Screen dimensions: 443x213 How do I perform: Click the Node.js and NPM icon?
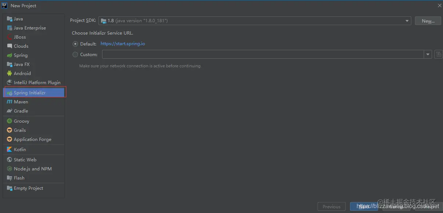(9, 169)
